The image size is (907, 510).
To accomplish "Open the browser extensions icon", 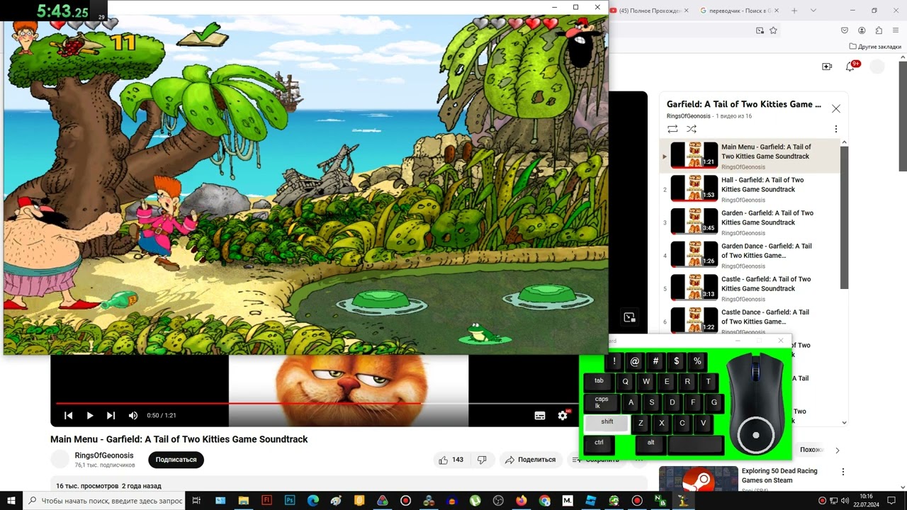I will point(879,30).
